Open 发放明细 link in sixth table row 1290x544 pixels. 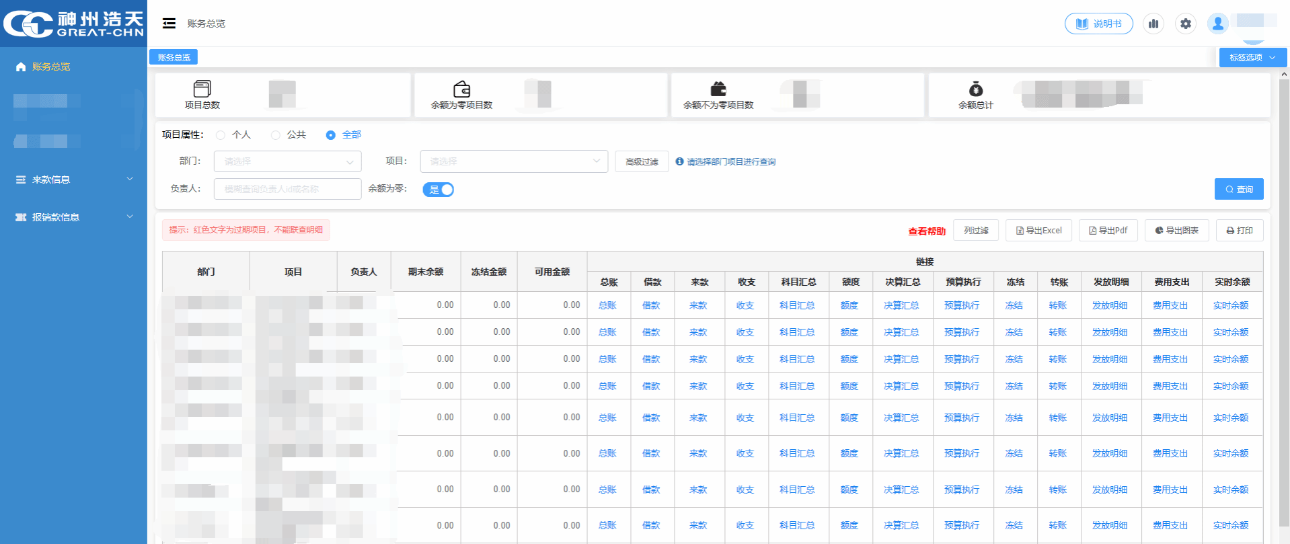(x=1110, y=453)
